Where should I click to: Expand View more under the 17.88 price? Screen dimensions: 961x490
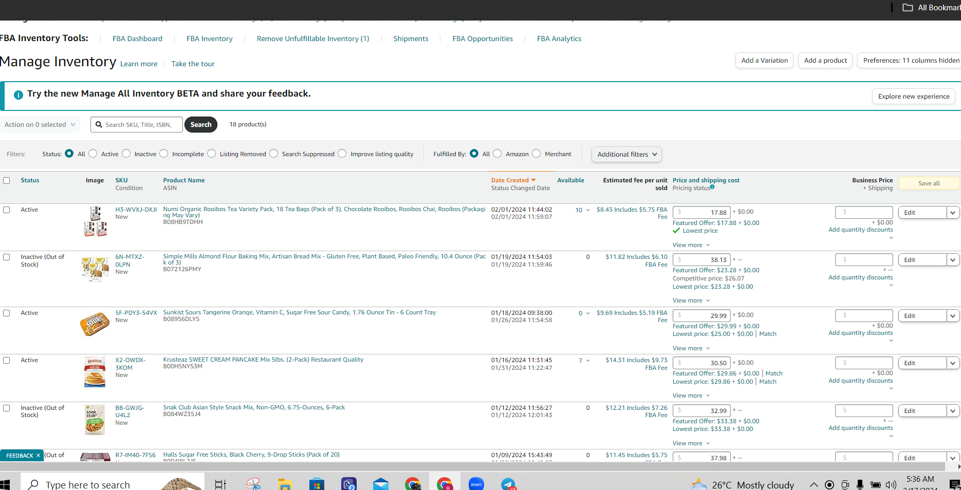tap(691, 245)
